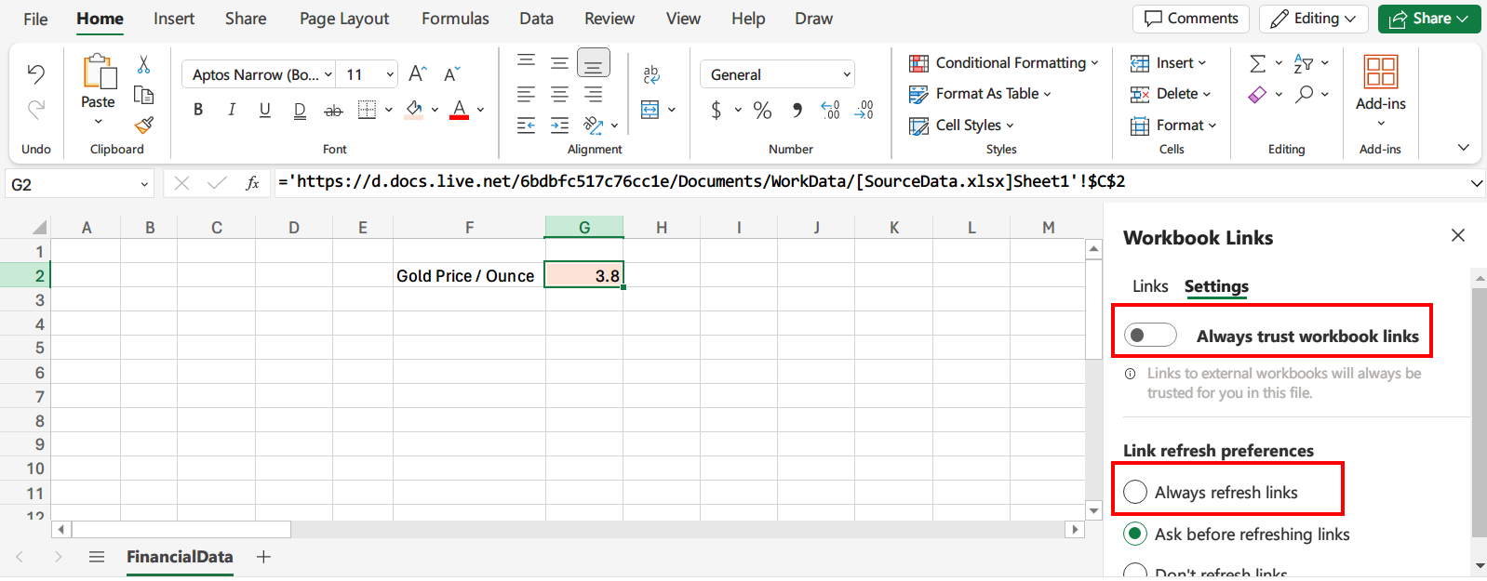Viewport: 1487px width, 581px height.
Task: Cut selection with scissors icon
Action: [x=143, y=64]
